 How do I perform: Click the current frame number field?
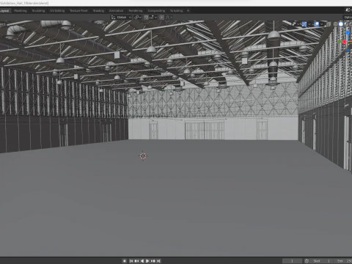click(292, 261)
